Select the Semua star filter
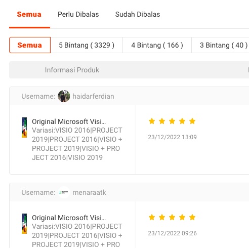249x249 pixels. 30,45
